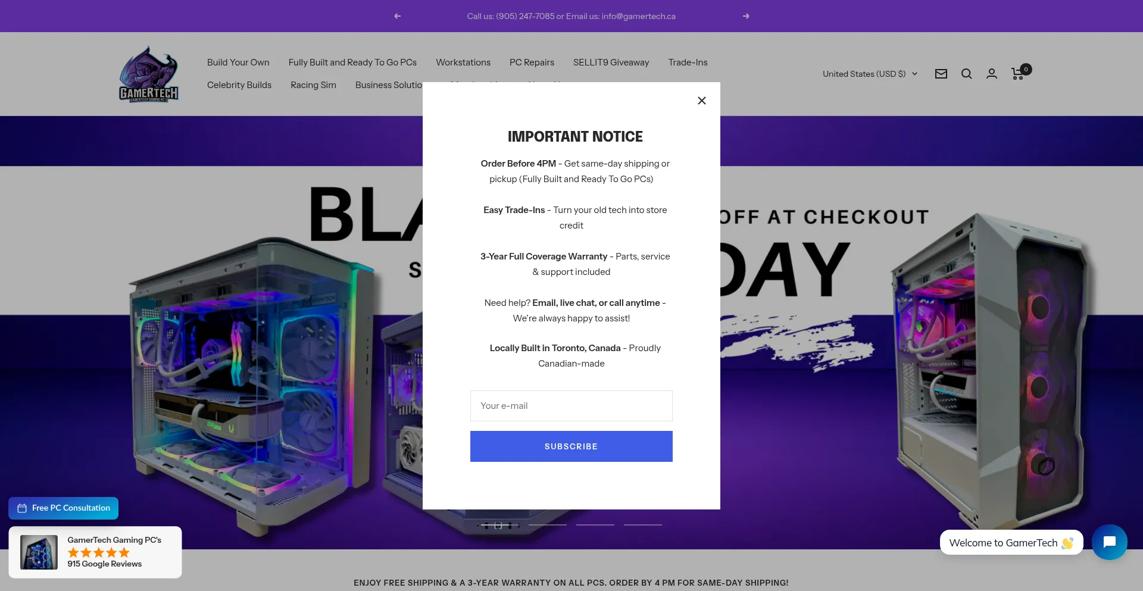The width and height of the screenshot is (1143, 591).
Task: Expand the United States (USD $) currency selector
Action: click(x=870, y=74)
